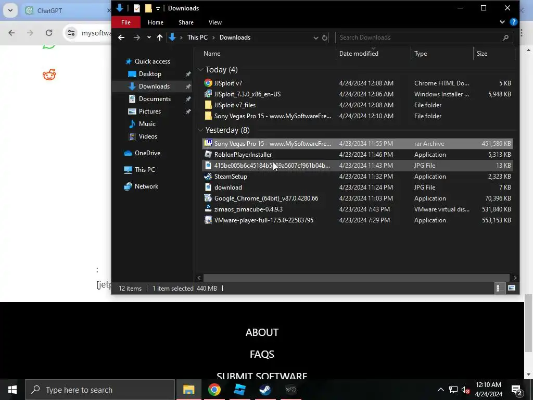
Task: Click the New folder icon in title bar
Action: (148, 8)
